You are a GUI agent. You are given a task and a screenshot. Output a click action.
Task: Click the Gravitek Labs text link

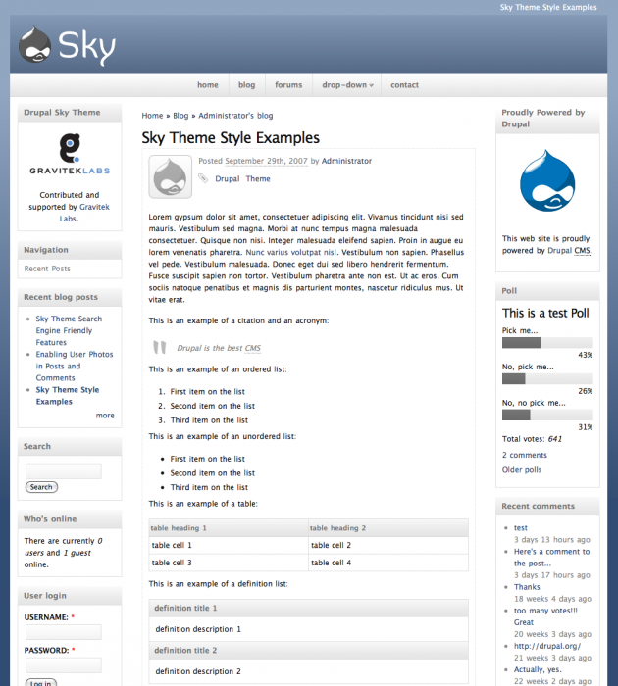[x=83, y=213]
